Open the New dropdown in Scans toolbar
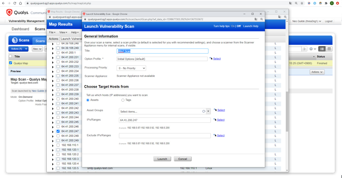Viewport: 342px width, 178px height. [x=37, y=49]
